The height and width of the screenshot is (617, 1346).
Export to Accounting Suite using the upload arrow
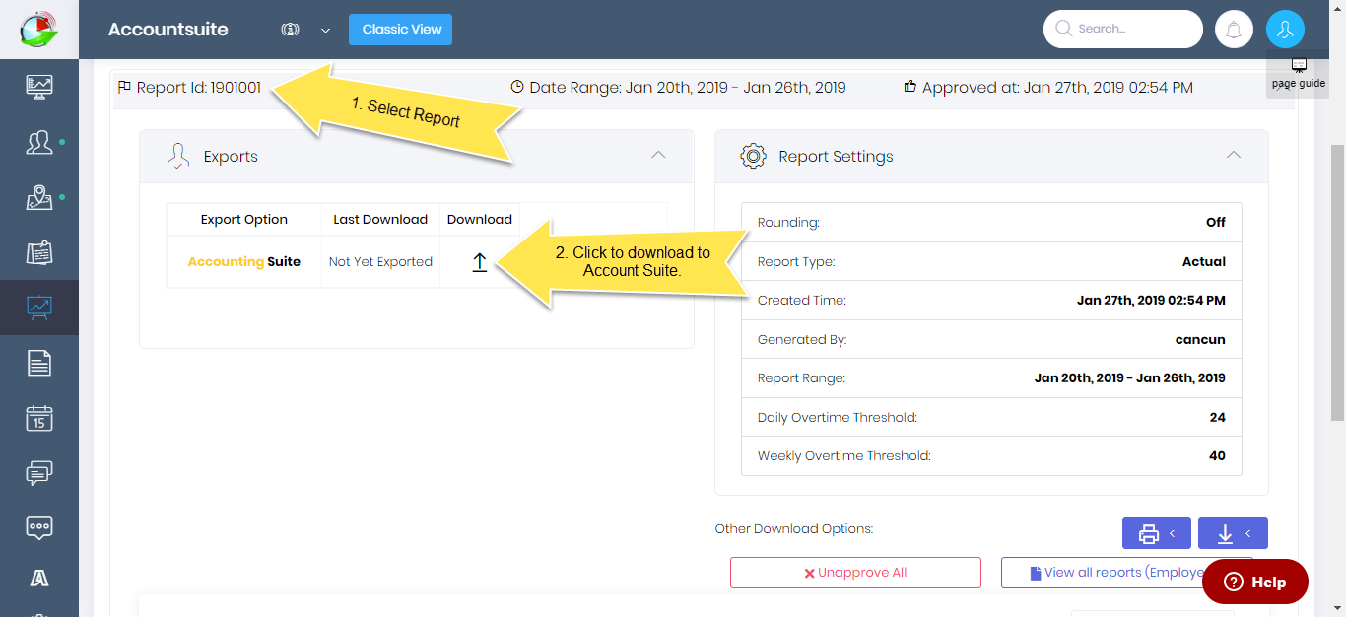tap(480, 262)
